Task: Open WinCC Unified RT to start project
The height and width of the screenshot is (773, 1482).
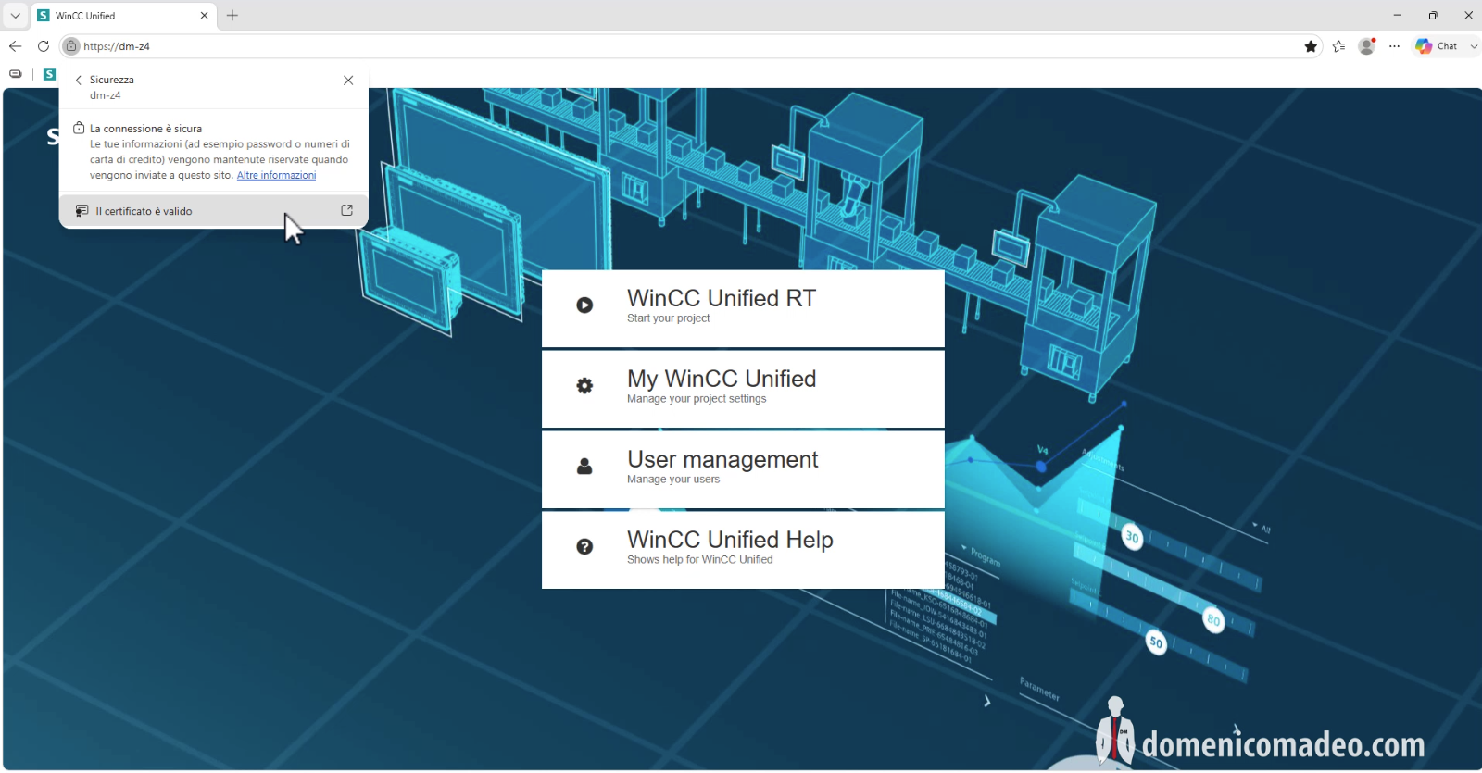Action: coord(743,308)
